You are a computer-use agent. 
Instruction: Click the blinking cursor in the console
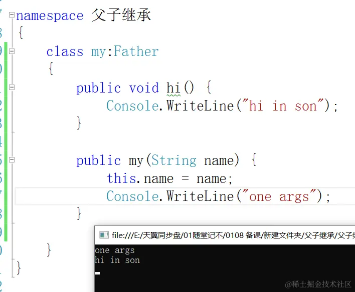click(x=97, y=273)
